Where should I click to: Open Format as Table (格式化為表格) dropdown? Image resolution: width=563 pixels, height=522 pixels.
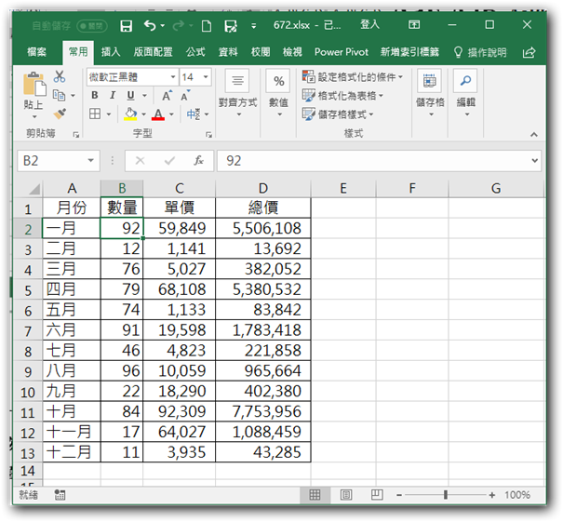(x=342, y=96)
